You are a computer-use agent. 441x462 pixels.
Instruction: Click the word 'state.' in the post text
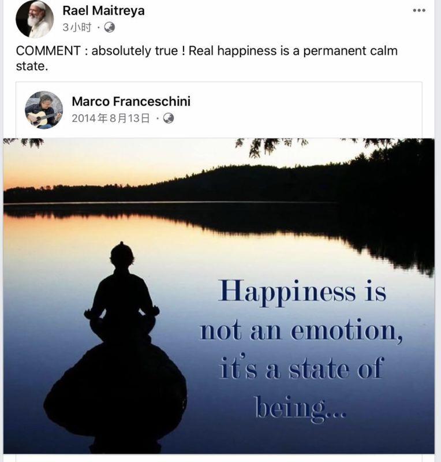click(32, 66)
